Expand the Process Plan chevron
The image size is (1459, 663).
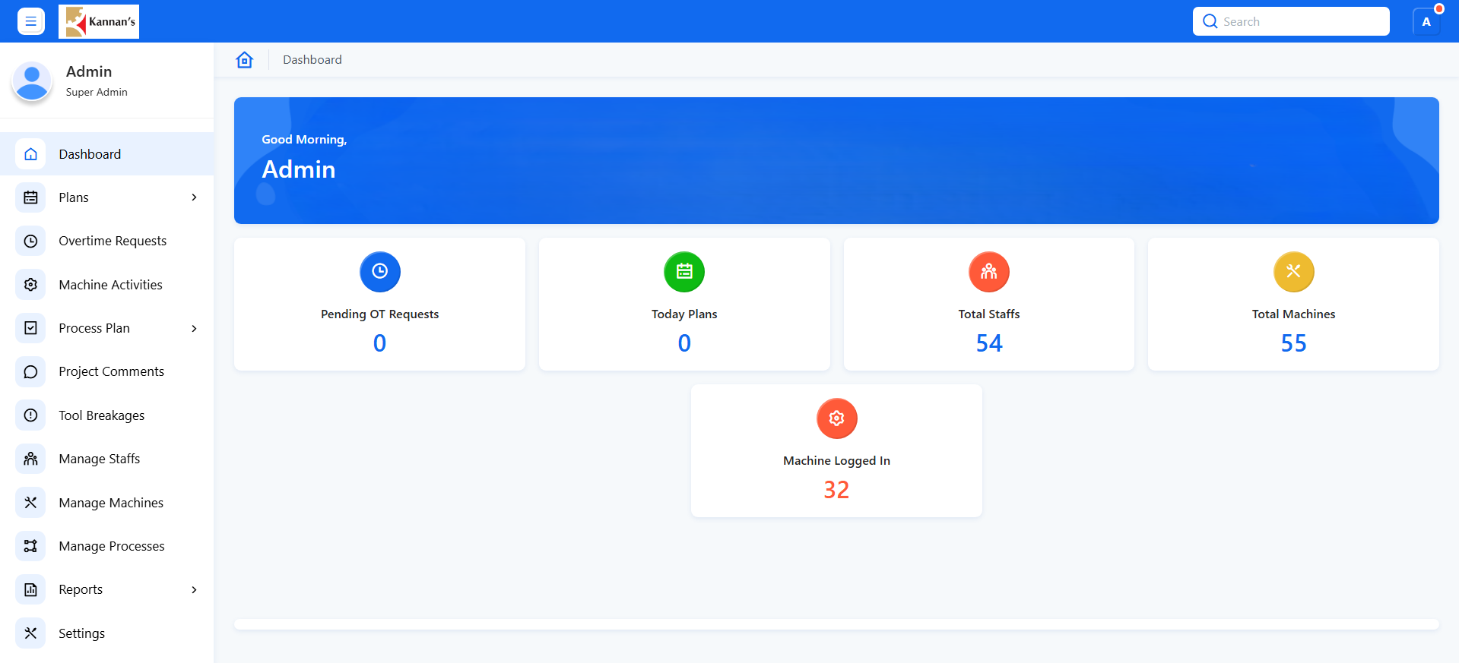click(194, 328)
